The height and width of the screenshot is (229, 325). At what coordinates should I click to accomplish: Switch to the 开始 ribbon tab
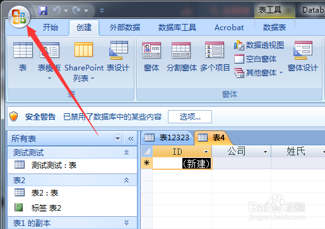[x=50, y=28]
